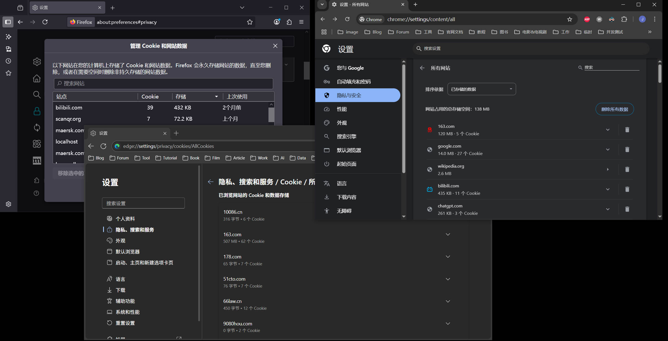Sort by Cookie column header in Firefox
This screenshot has height=341, width=668.
pos(155,97)
